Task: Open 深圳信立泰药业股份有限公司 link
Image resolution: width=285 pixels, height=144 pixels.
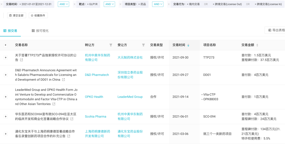Action: [130, 75]
